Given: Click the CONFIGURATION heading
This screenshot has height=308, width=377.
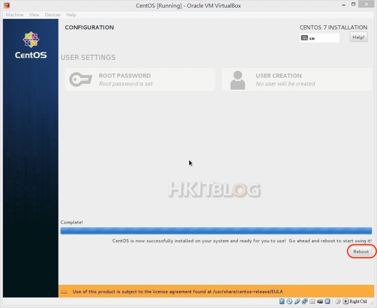Looking at the screenshot, I should 89,27.
